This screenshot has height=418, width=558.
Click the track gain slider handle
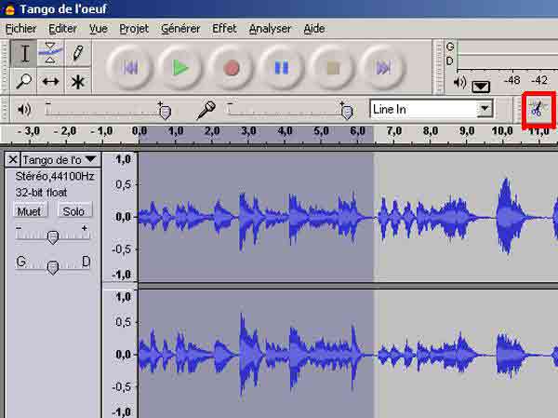[53, 237]
